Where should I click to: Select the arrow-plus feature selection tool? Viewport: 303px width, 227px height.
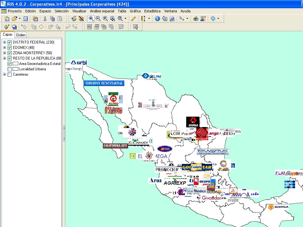click(182, 19)
